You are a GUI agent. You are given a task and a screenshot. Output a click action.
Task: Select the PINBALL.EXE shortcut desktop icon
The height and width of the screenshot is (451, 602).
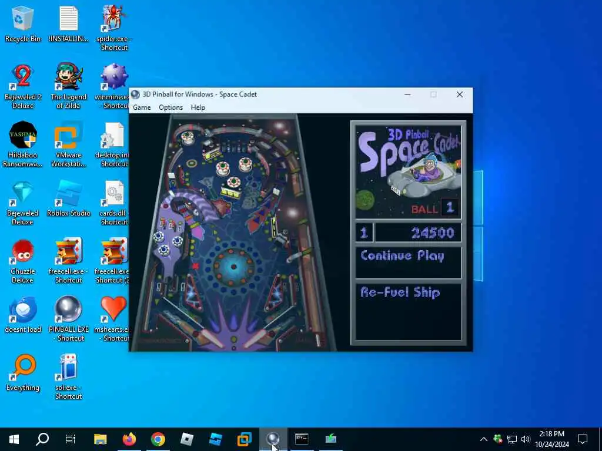(x=68, y=319)
